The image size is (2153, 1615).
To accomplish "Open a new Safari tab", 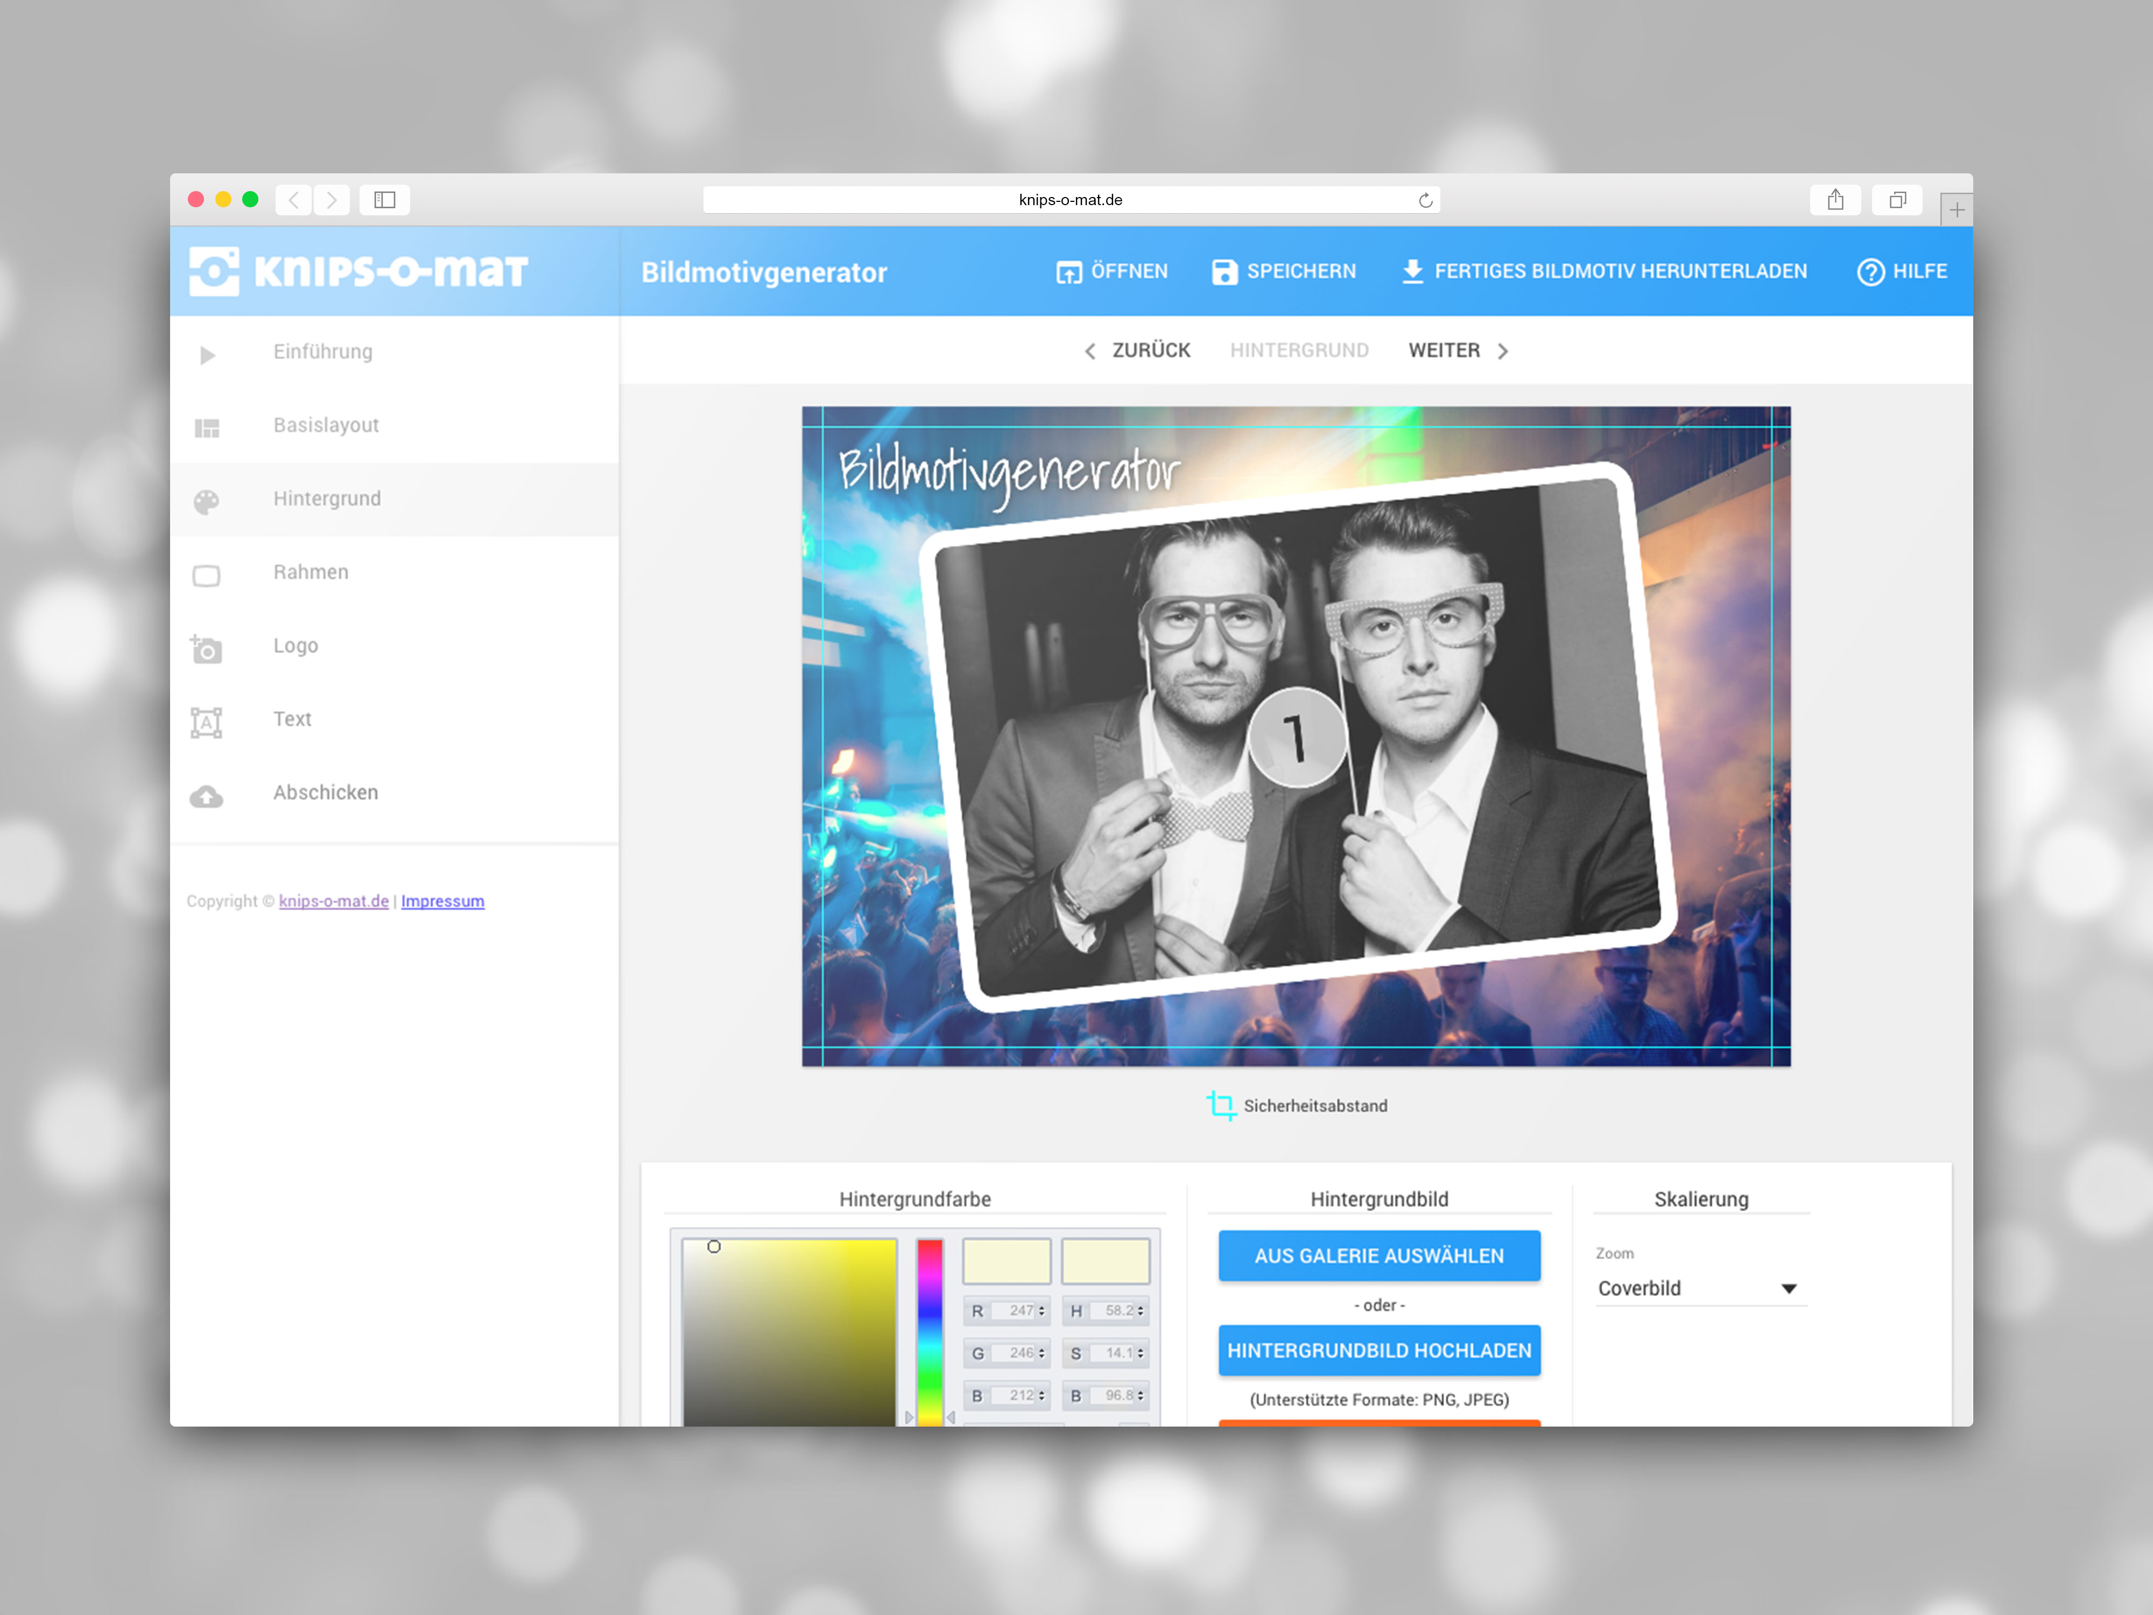I will tap(1957, 209).
